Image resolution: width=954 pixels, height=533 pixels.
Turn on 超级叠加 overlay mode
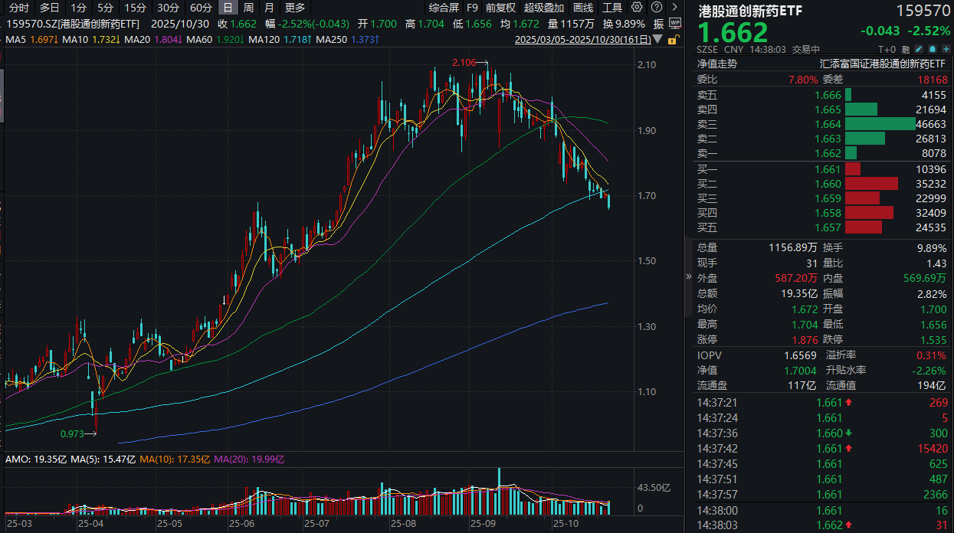coord(544,8)
